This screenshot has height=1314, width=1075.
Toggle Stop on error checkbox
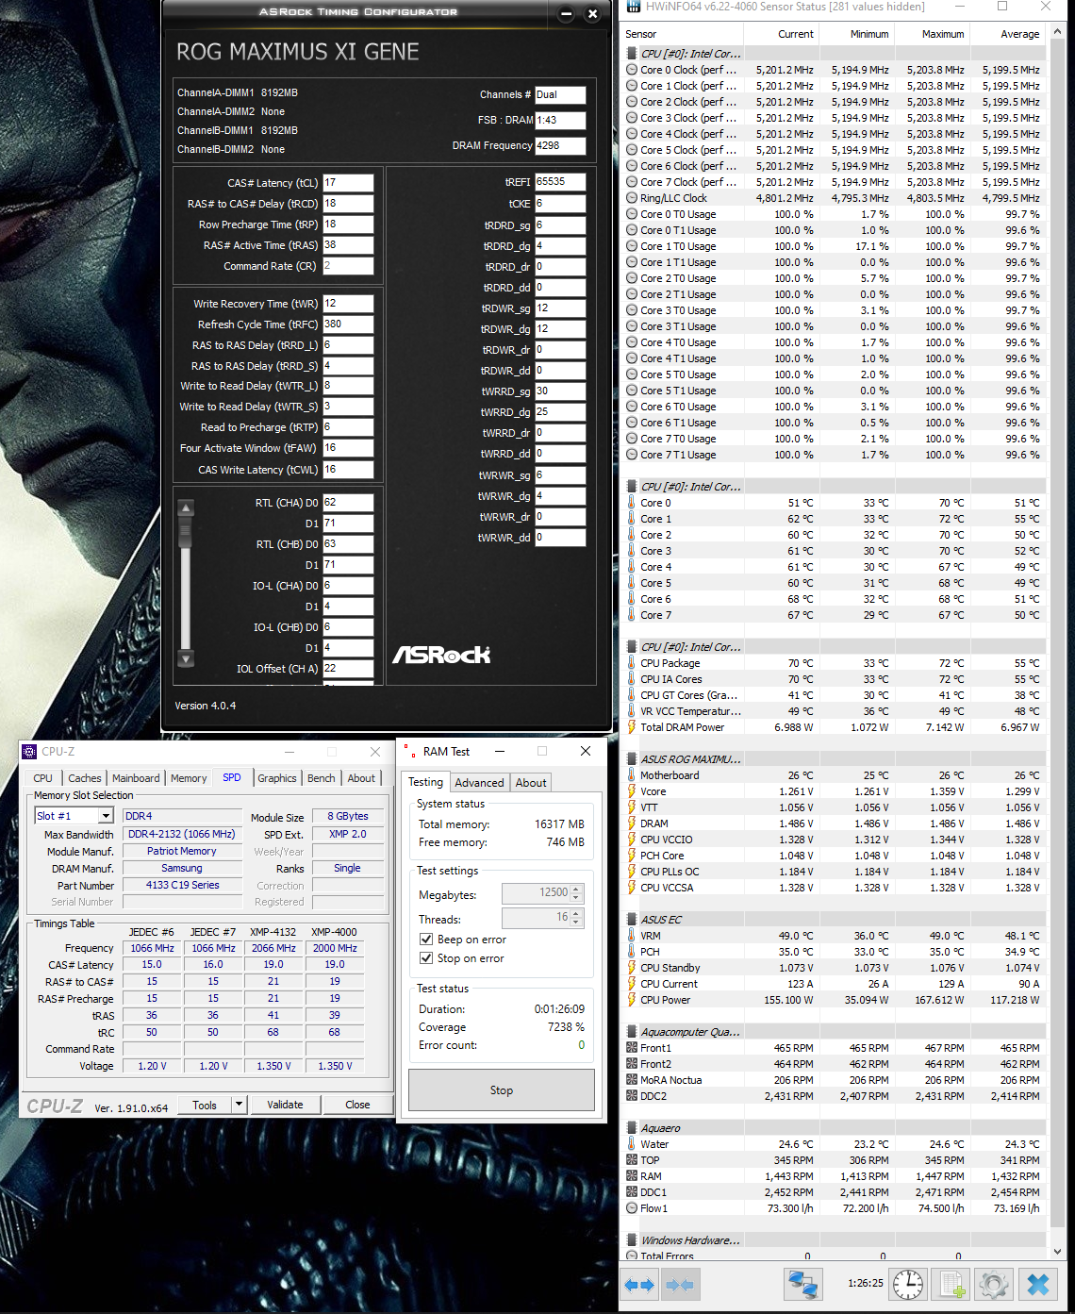pos(426,958)
